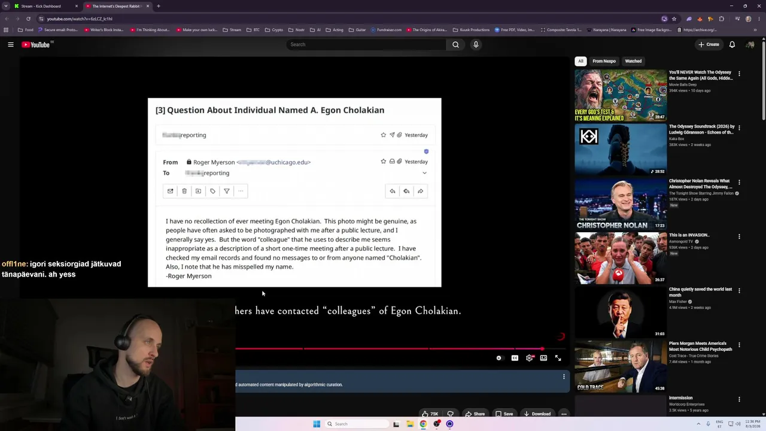Open menu for 'This is an INVASION' video
Image resolution: width=766 pixels, height=431 pixels.
click(739, 236)
